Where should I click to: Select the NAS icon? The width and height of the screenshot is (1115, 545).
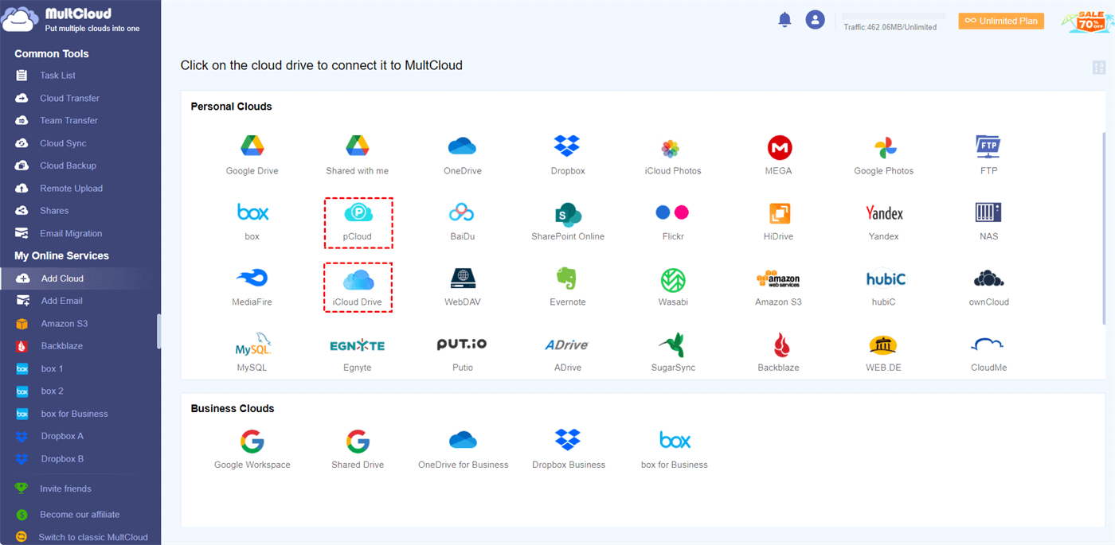click(988, 212)
